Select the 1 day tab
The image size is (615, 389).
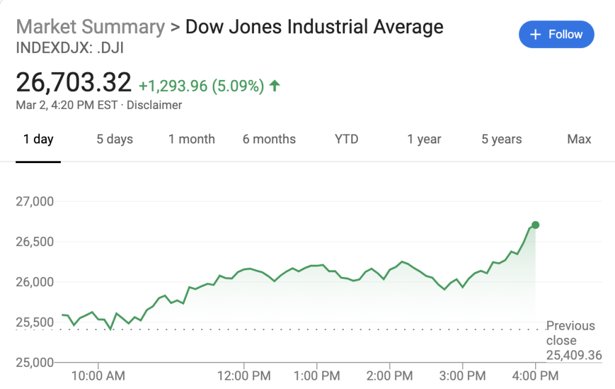[38, 139]
